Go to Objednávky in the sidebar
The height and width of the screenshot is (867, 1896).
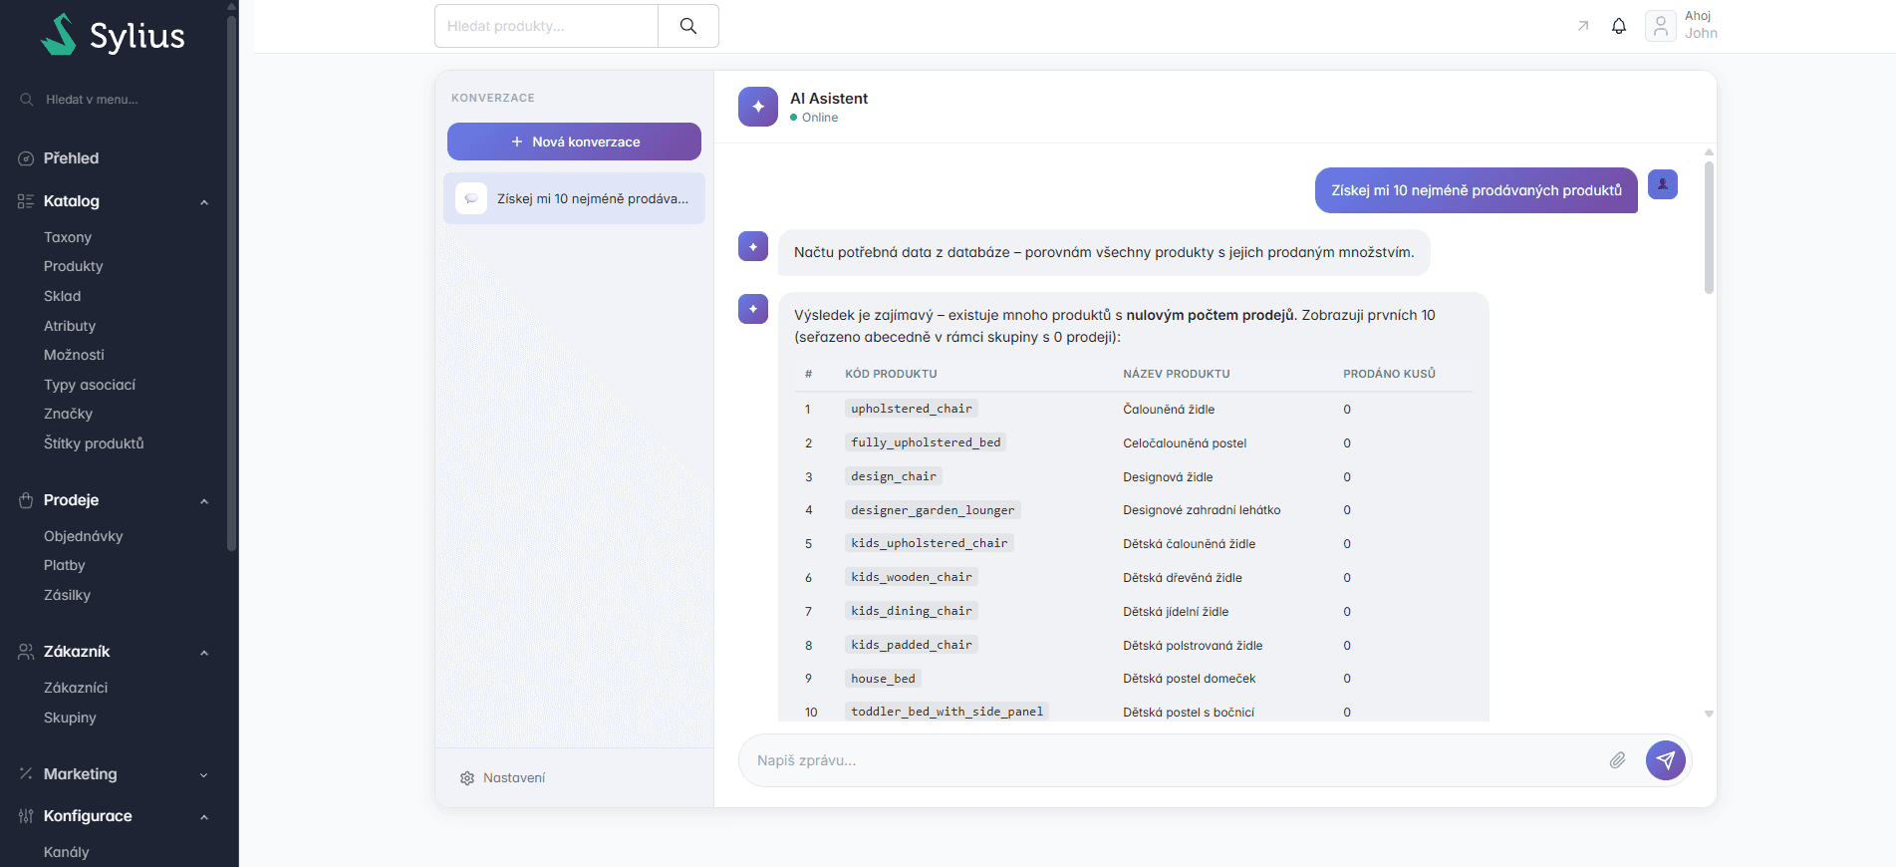(x=83, y=536)
